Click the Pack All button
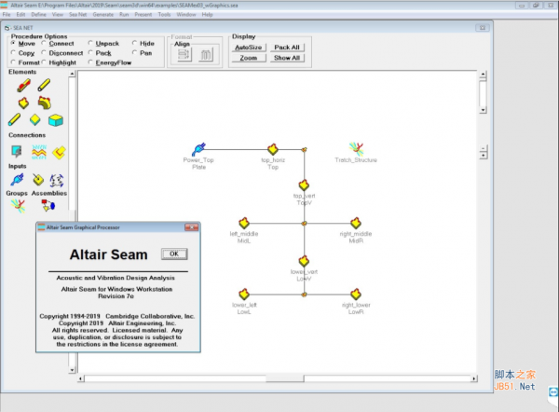This screenshot has height=412, width=559. click(x=287, y=48)
